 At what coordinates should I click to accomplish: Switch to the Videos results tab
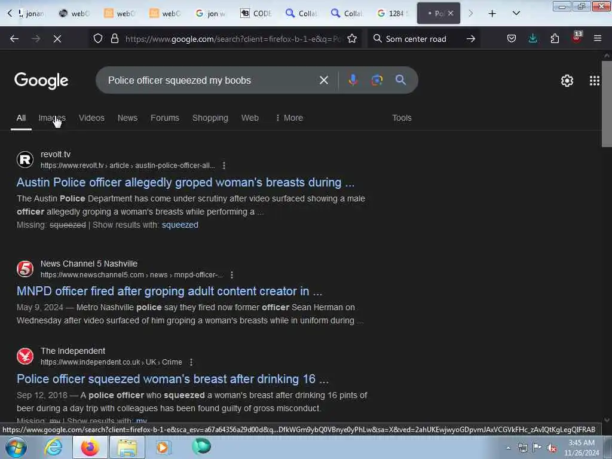(x=91, y=118)
